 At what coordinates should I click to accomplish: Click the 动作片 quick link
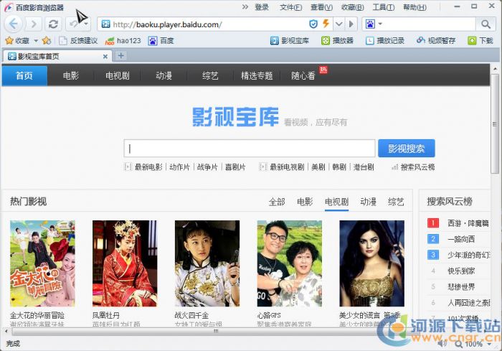179,167
